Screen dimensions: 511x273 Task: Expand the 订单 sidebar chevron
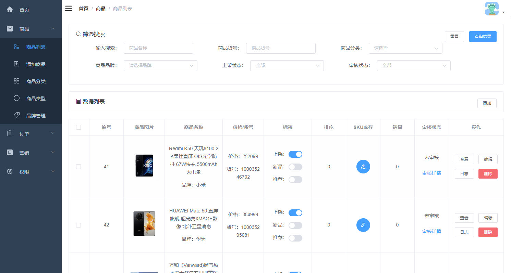[53, 133]
